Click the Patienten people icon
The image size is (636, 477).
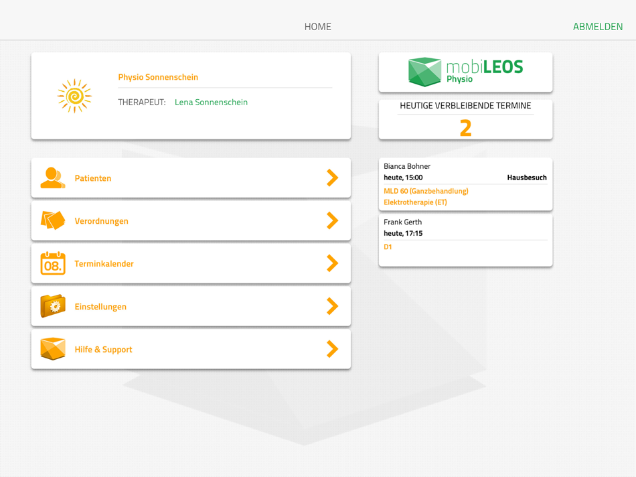click(53, 178)
